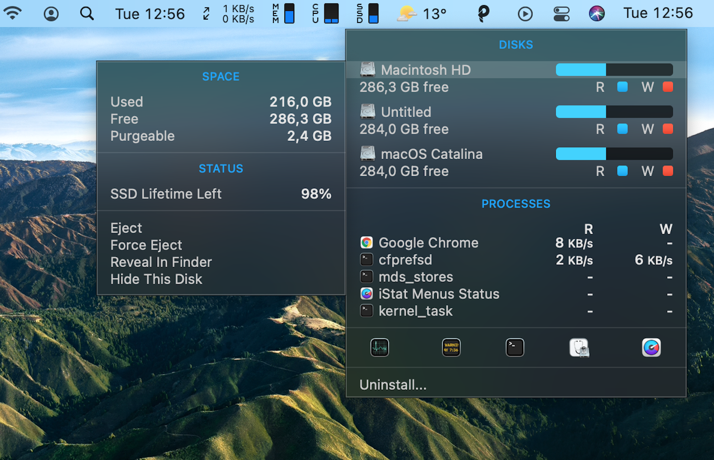Toggle the write indicator for Untitled disk
The height and width of the screenshot is (460, 714).
tap(668, 129)
